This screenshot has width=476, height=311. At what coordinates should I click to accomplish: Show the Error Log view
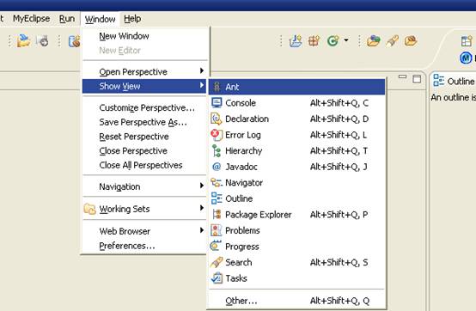pos(296,135)
